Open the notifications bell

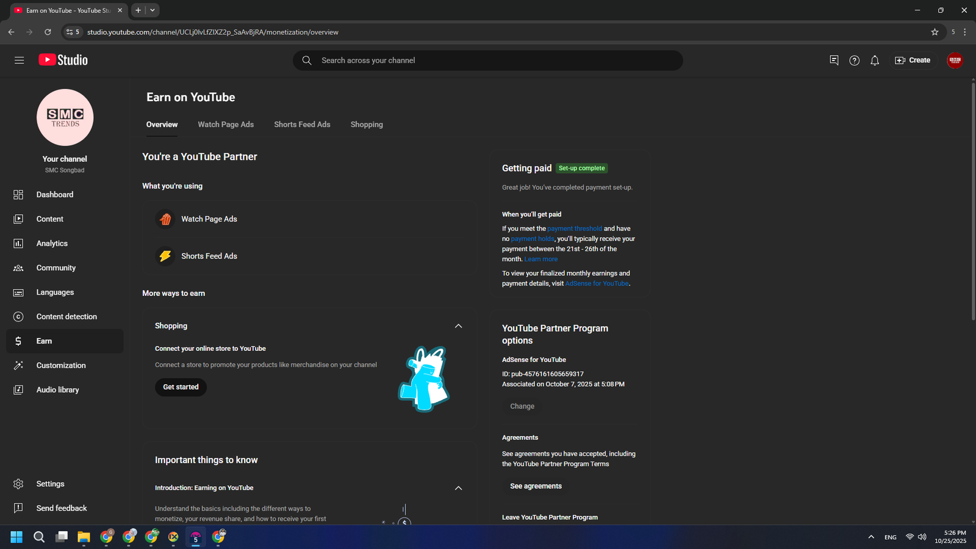tap(875, 60)
